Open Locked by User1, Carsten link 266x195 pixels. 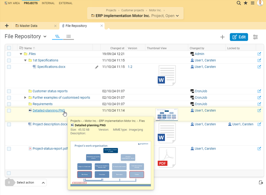pyautogui.click(x=242, y=124)
